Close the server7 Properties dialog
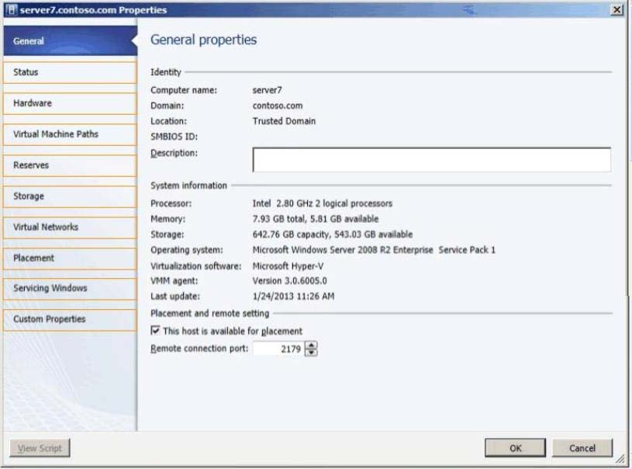632x469 pixels. [x=616, y=9]
